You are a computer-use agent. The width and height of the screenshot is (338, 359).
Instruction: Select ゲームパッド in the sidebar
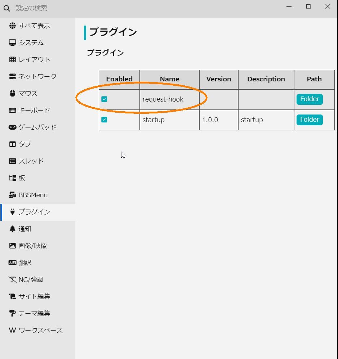point(38,127)
